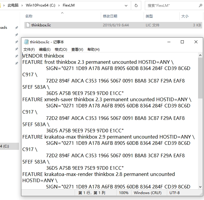Click the 3 KB size cell
Viewport: 204px width, 200px height.
[x=197, y=25]
